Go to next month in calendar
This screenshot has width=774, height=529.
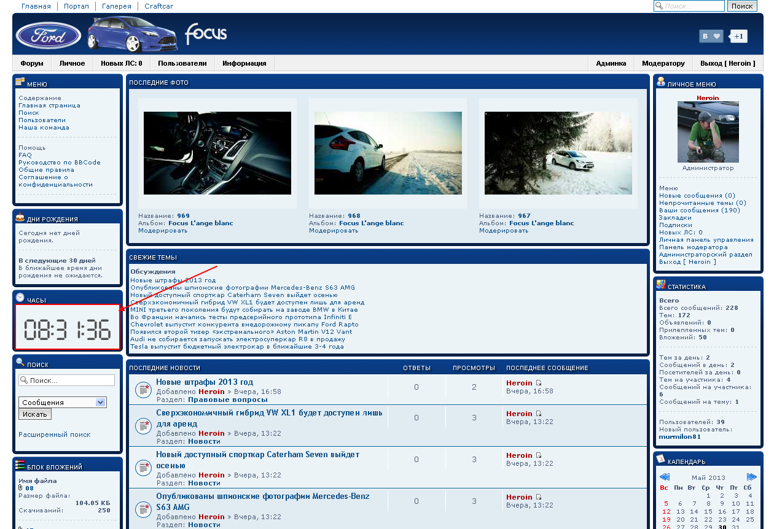point(751,477)
